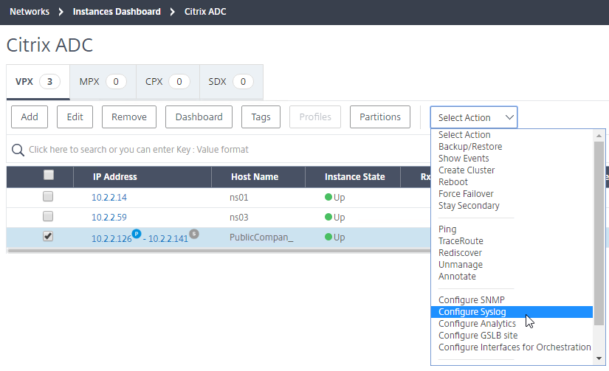Click the ns01 host name cell
The height and width of the screenshot is (371, 609).
(239, 198)
